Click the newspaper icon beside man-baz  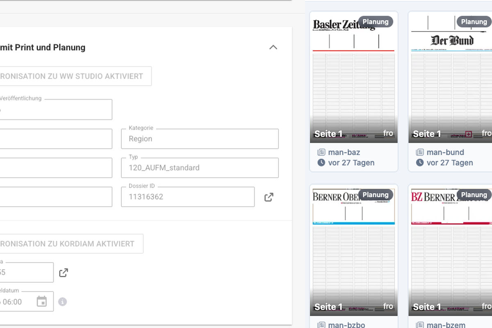(x=321, y=152)
